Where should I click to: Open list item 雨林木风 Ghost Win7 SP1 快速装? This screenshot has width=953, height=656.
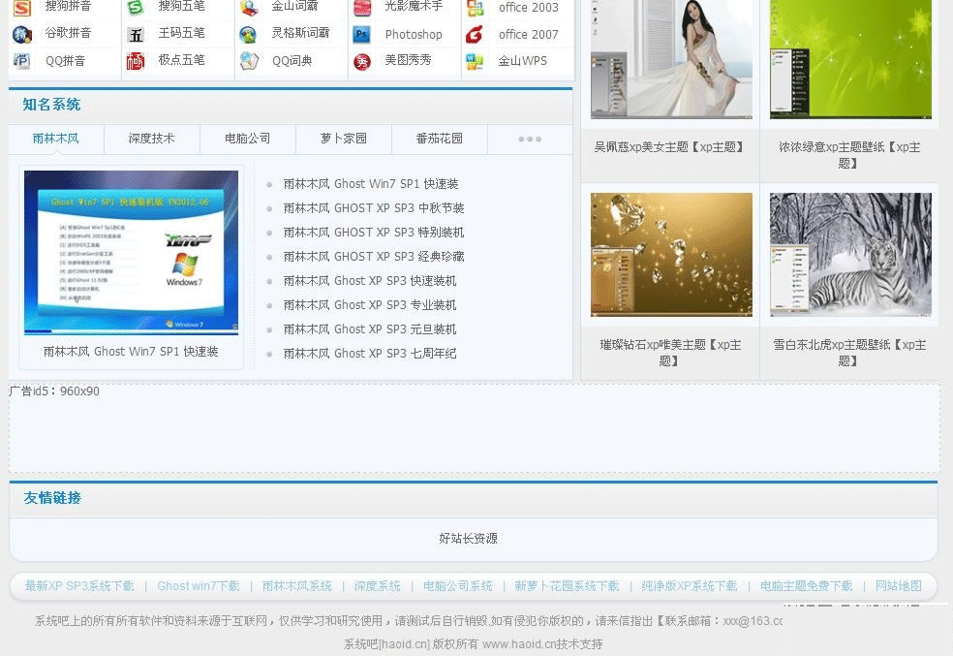pyautogui.click(x=371, y=183)
